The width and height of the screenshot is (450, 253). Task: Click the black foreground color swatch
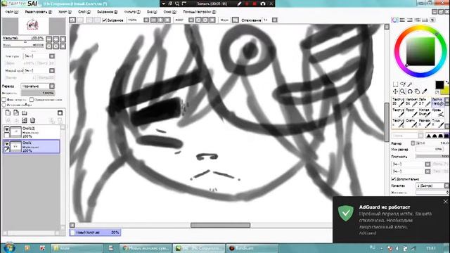[439, 84]
